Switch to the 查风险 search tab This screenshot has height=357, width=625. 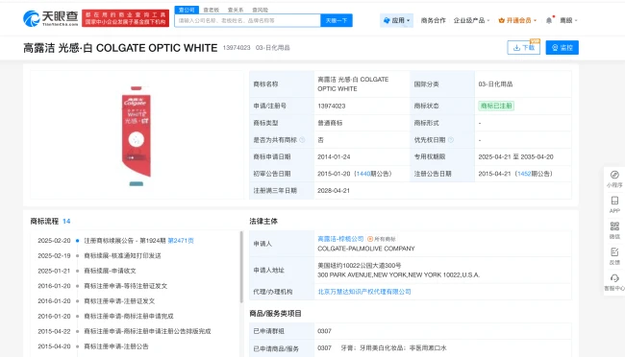[x=260, y=10]
